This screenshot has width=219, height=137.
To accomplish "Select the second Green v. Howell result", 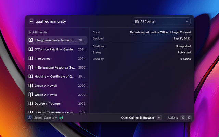I will (x=57, y=95).
